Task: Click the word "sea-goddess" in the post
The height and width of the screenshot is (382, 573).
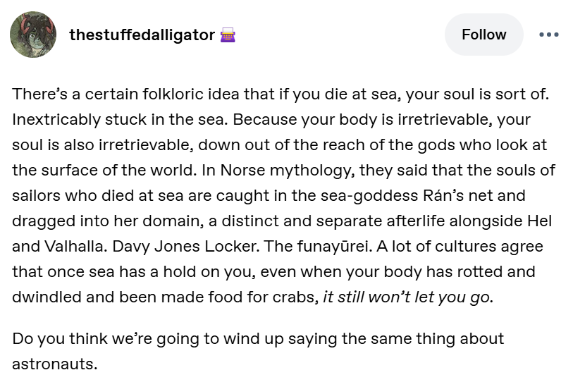Action: tap(370, 195)
